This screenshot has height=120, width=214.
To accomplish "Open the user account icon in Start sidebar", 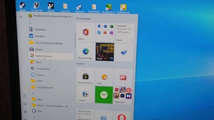I will 24,88.
